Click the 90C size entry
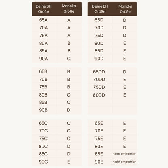The image size is (168, 168). click(x=43, y=162)
